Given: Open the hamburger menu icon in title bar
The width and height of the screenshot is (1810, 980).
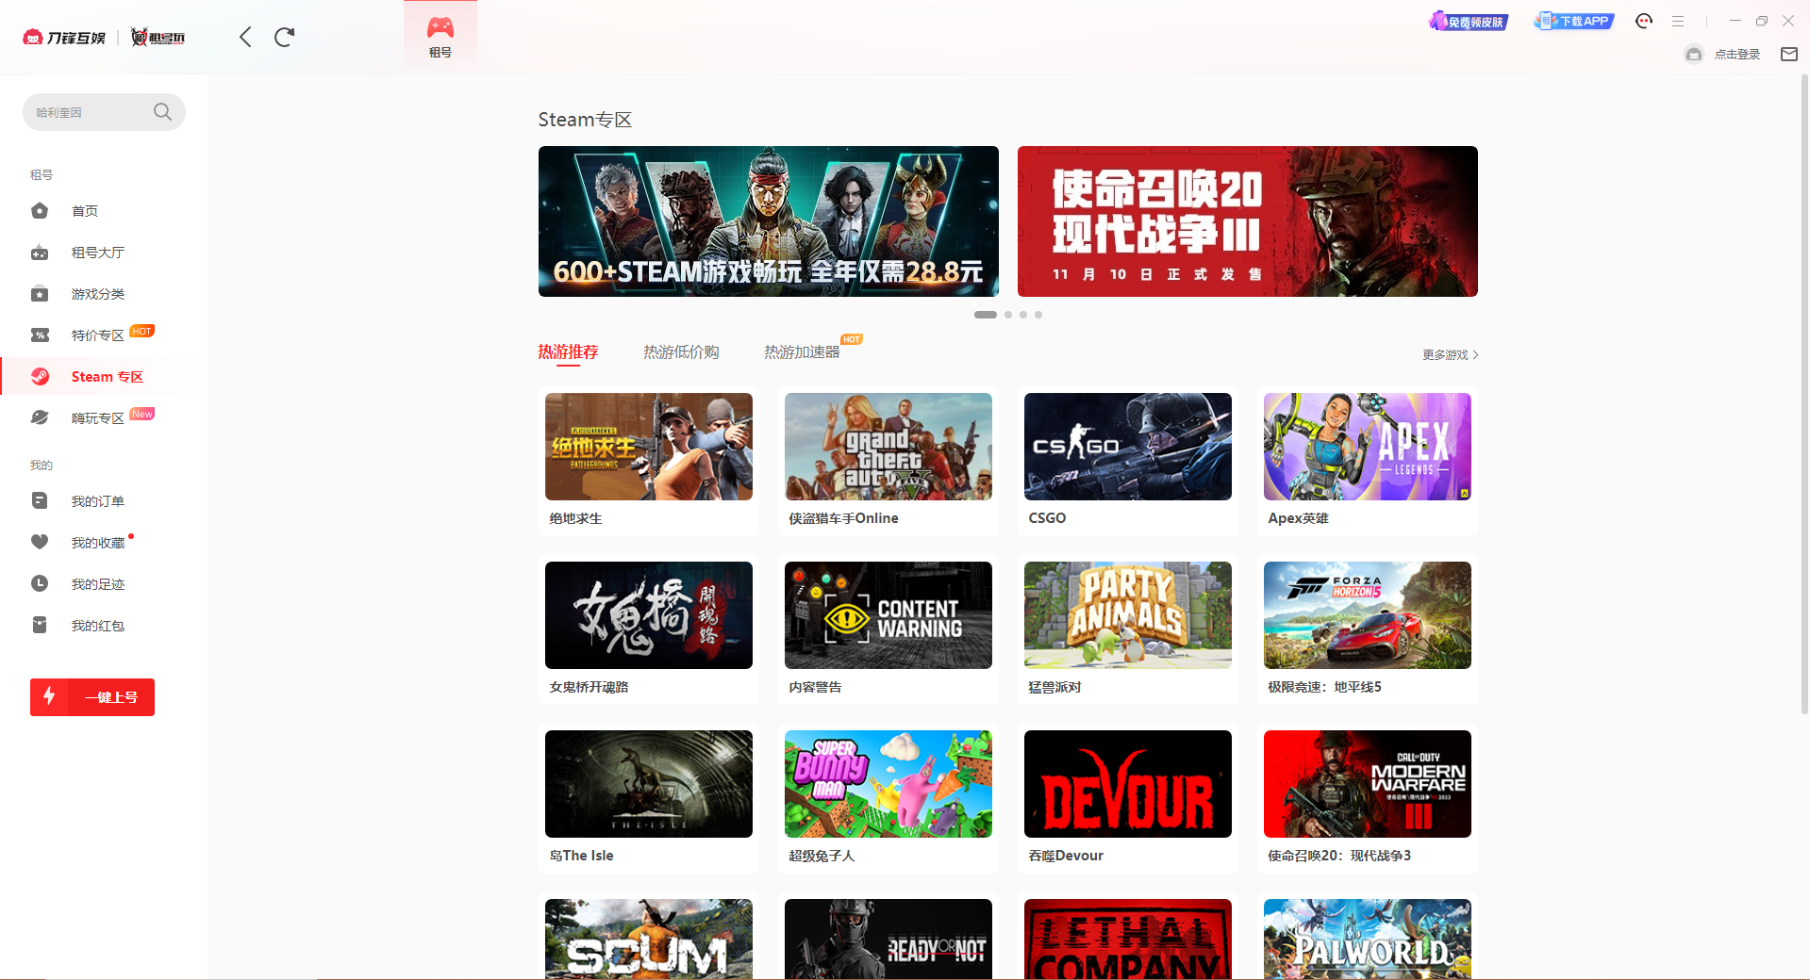Looking at the screenshot, I should pos(1678,21).
